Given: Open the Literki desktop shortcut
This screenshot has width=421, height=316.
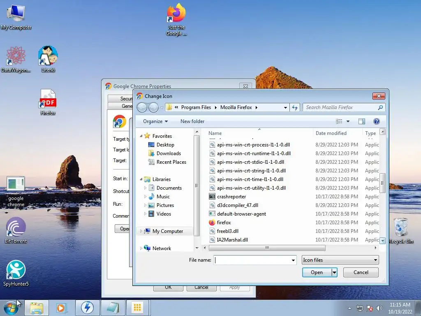Looking at the screenshot, I should (x=48, y=59).
